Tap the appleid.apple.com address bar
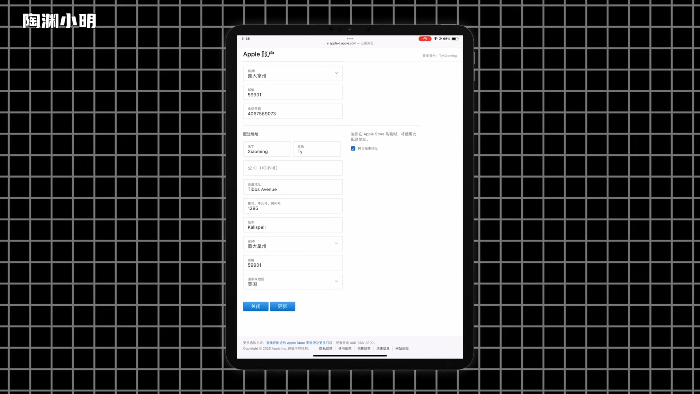 (350, 43)
